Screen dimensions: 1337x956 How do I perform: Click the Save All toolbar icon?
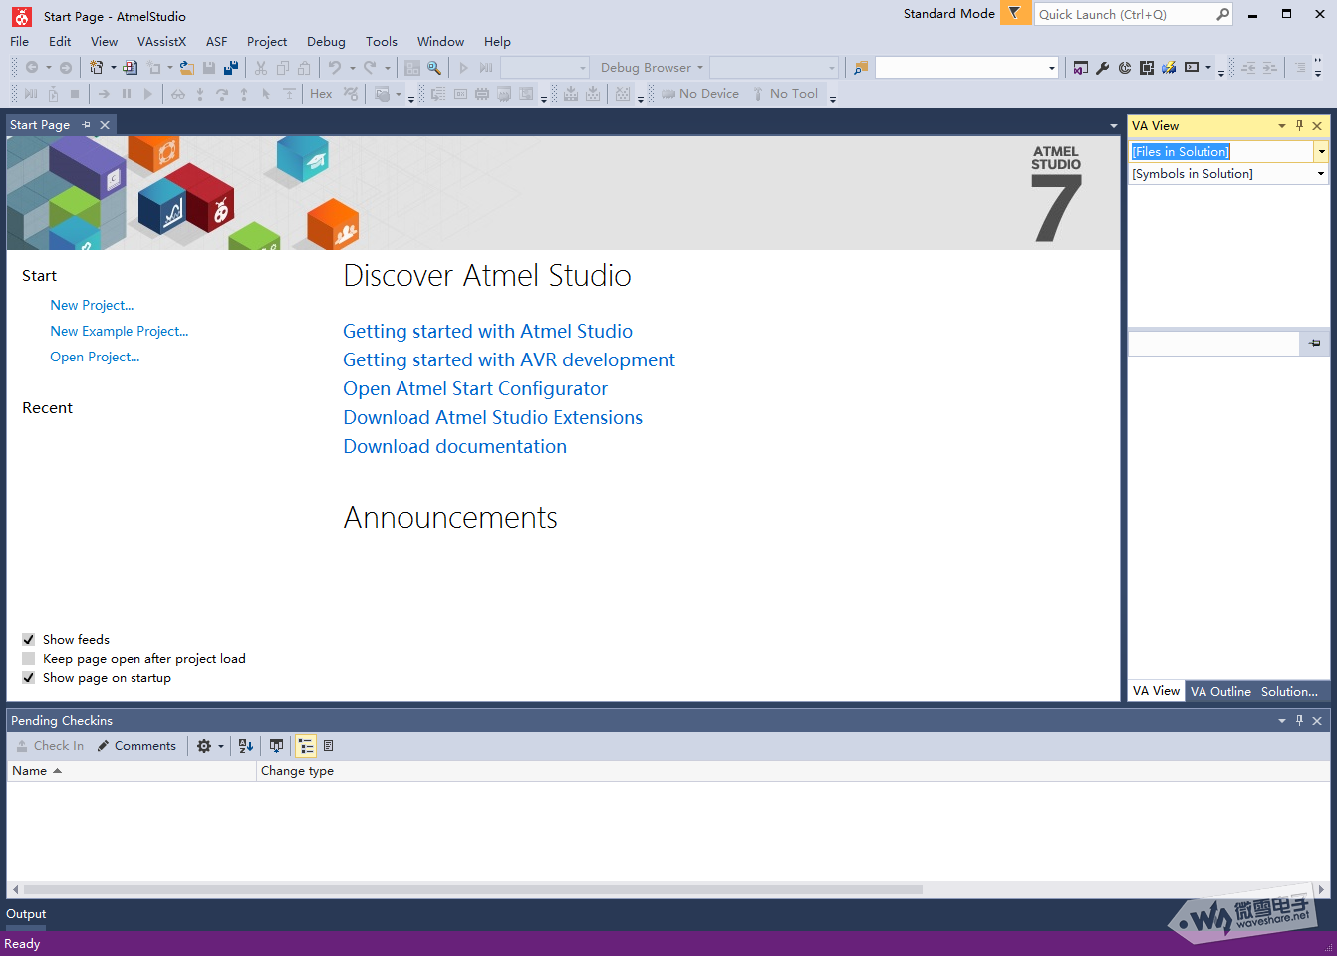[x=231, y=68]
